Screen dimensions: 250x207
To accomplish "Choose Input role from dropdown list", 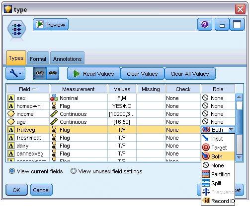I will coord(218,139).
